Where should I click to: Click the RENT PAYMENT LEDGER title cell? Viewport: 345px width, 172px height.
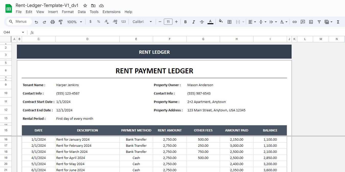click(154, 71)
